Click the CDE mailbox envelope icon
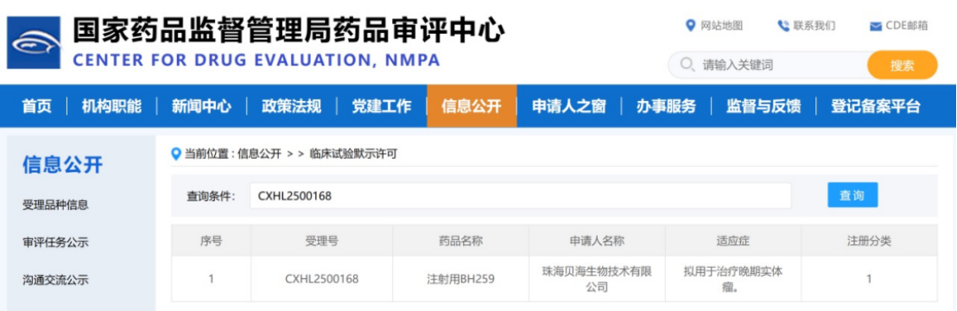Viewport: 957px width, 311px height. click(876, 26)
